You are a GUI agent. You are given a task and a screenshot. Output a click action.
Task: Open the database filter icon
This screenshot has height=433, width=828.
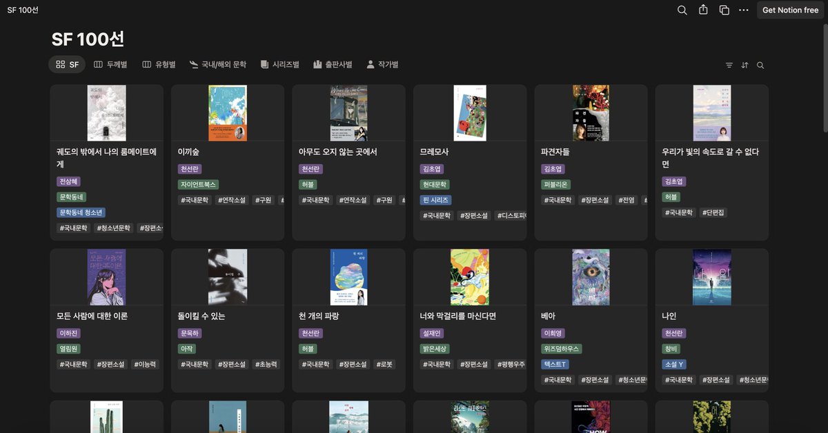729,65
